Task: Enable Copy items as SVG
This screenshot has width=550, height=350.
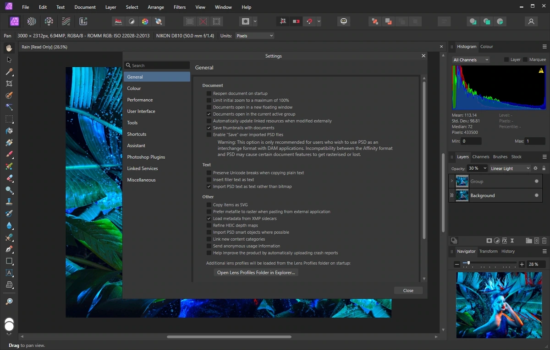Action: click(209, 205)
